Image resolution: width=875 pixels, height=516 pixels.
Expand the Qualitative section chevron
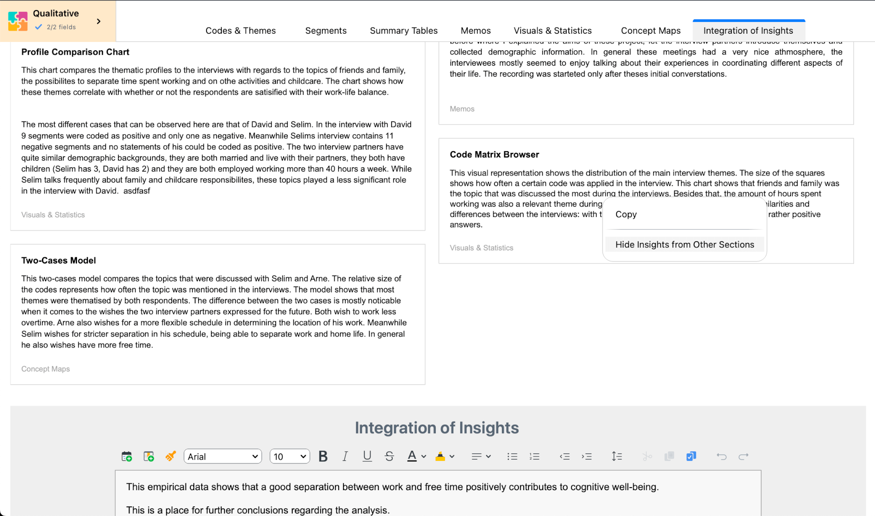(99, 21)
